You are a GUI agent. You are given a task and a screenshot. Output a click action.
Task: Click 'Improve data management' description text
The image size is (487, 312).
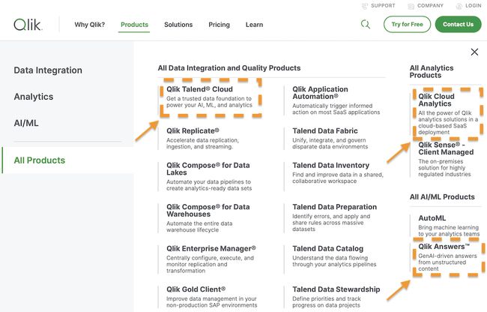tap(211, 301)
